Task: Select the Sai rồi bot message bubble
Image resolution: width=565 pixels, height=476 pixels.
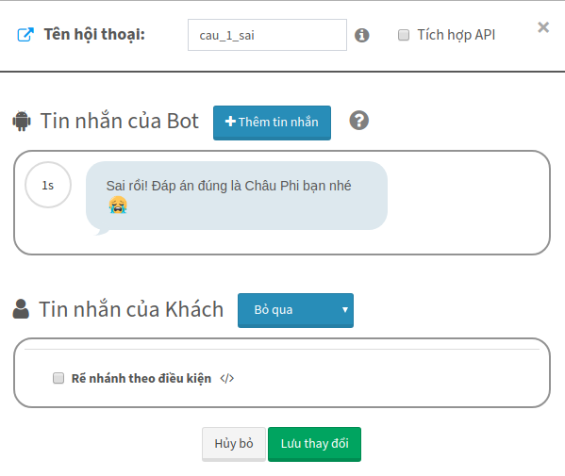Action: tap(237, 196)
